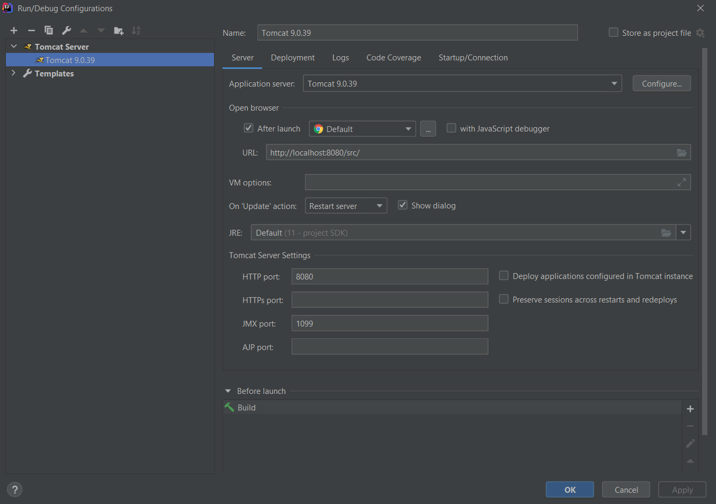716x504 pixels.
Task: Click the IntelliJ IDEA logo in the title bar
Action: (x=8, y=8)
